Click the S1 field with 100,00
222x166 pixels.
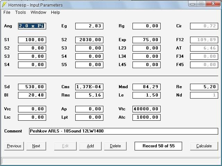(x=32, y=40)
